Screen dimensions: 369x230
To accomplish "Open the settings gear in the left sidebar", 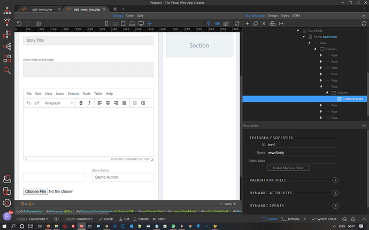I will 7,203.
